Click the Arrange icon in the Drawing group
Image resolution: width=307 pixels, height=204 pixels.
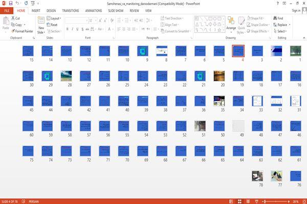pos(231,20)
